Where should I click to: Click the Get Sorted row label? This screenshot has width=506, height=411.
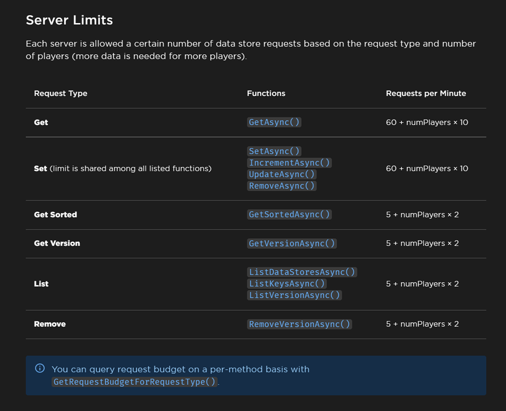pyautogui.click(x=56, y=214)
